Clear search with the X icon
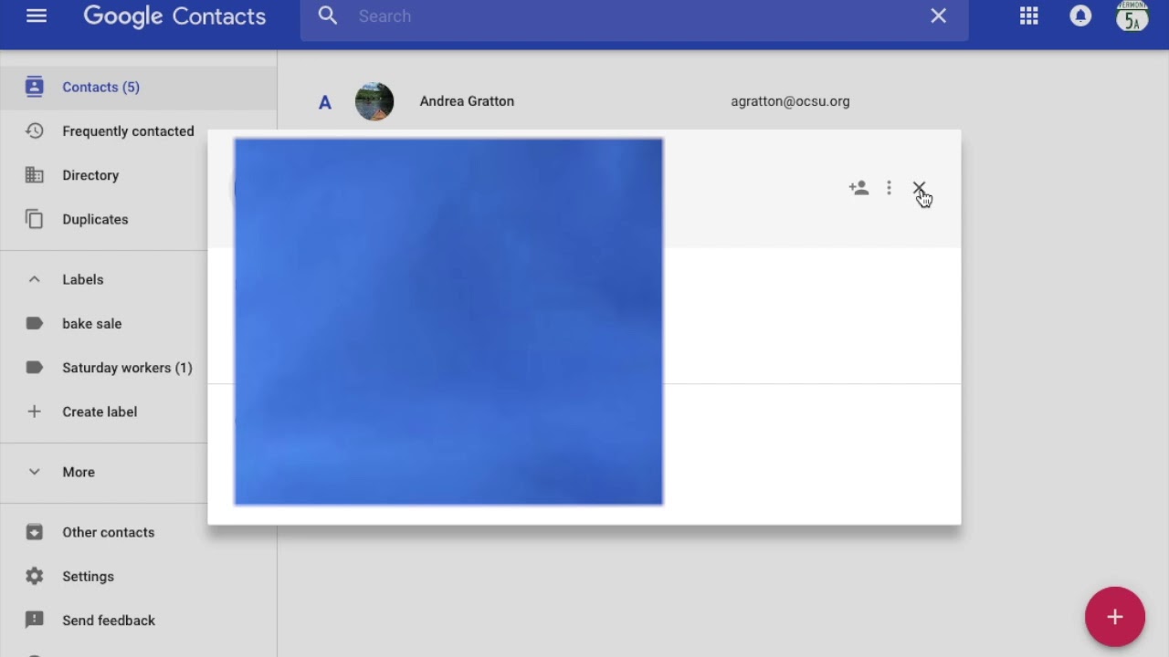Image resolution: width=1169 pixels, height=657 pixels. pos(938,16)
